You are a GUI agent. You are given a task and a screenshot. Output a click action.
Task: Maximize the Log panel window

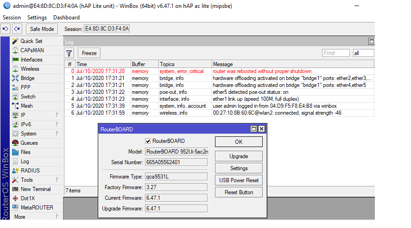pyautogui.click(x=372, y=41)
